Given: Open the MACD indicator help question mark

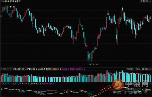Looking at the screenshot, I should point(2,84).
